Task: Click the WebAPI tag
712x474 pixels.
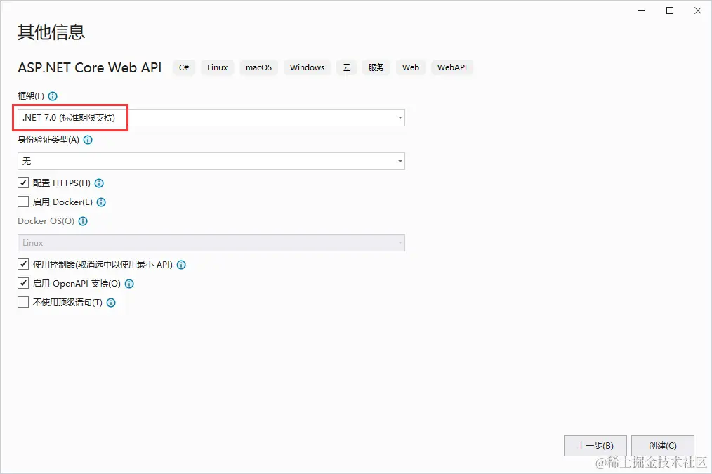Action: [452, 67]
